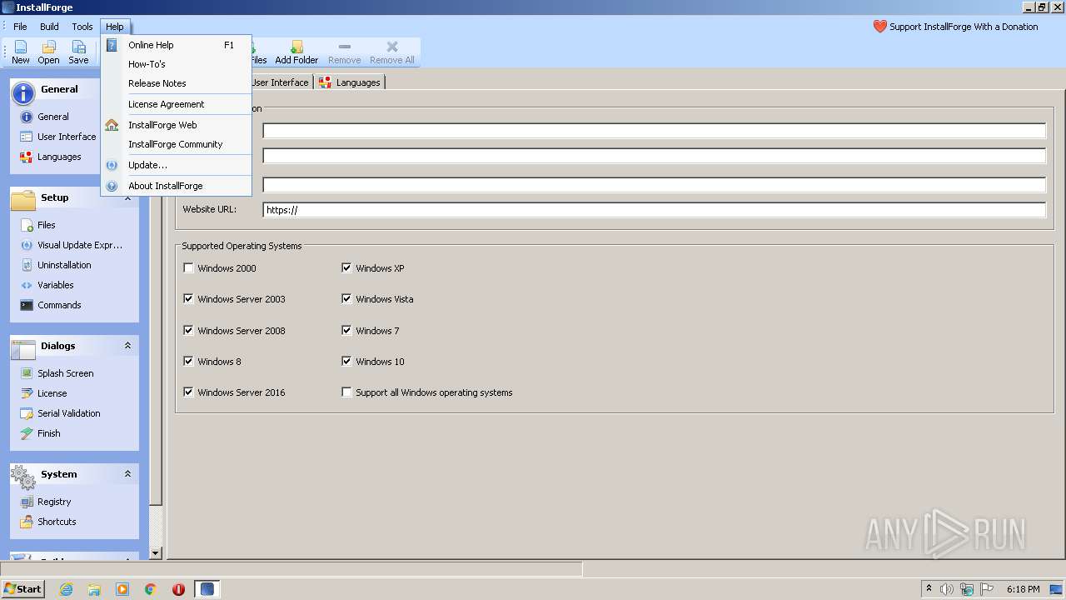
Task: Collapse the Dialogs sidebar section
Action: (127, 346)
